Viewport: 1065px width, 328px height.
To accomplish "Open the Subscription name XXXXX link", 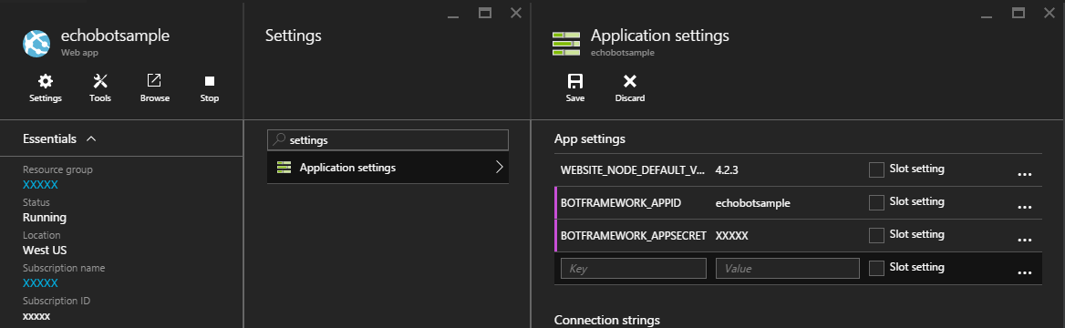I will click(x=40, y=283).
